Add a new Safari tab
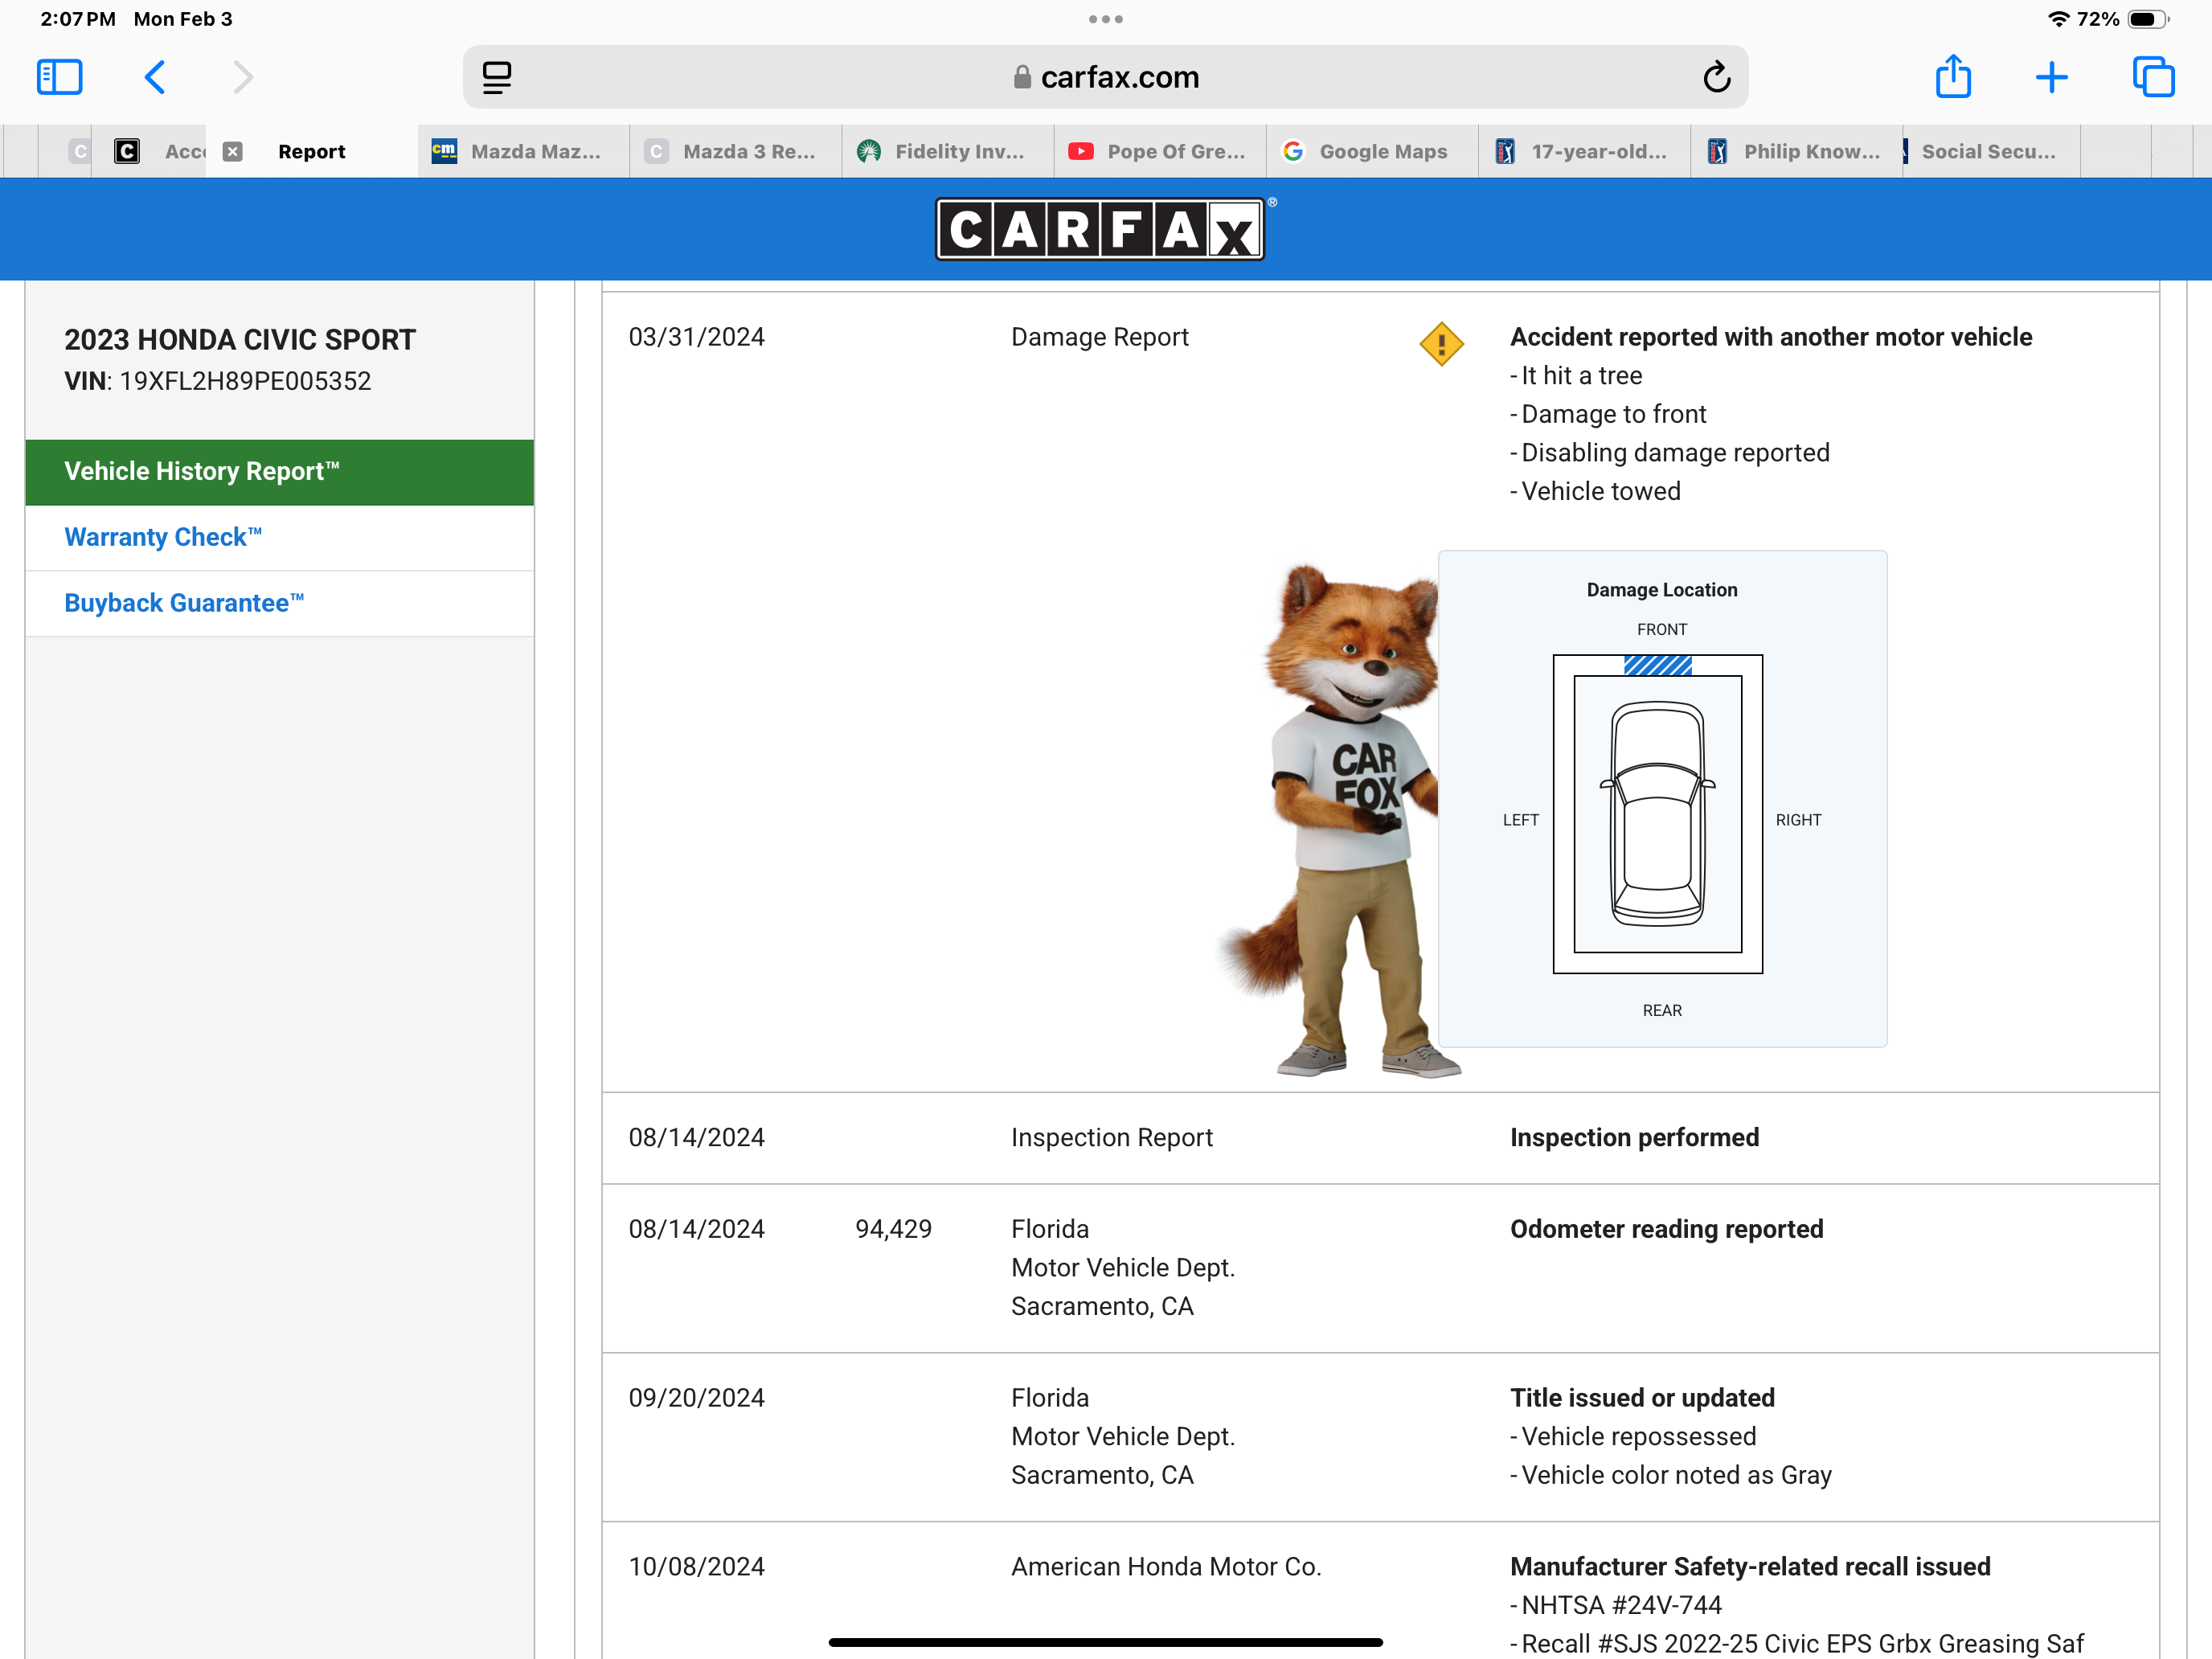Viewport: 2212px width, 1659px height. pyautogui.click(x=2051, y=77)
